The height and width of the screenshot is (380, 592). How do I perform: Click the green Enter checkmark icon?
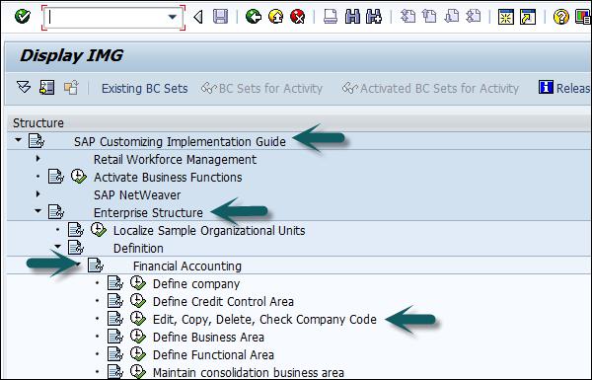pyautogui.click(x=23, y=17)
